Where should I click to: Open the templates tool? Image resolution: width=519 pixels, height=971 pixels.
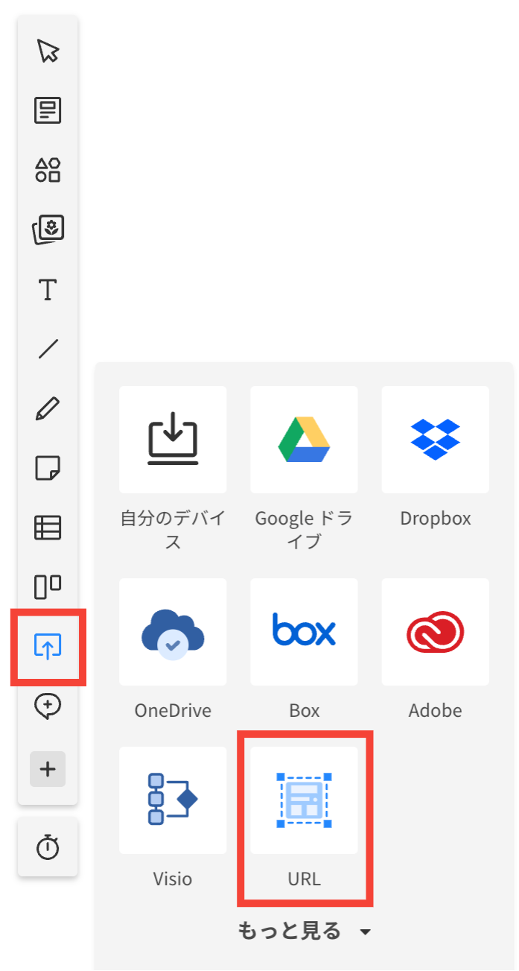pos(48,111)
